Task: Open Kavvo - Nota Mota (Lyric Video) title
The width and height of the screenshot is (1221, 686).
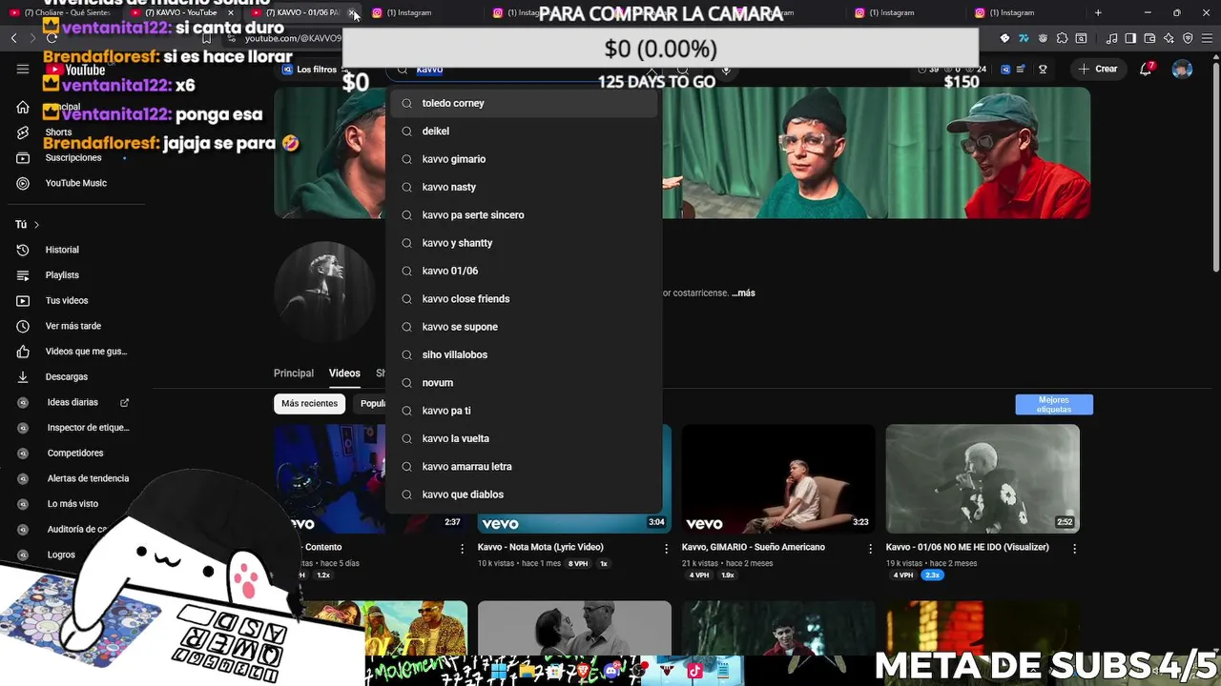Action: coord(540,548)
